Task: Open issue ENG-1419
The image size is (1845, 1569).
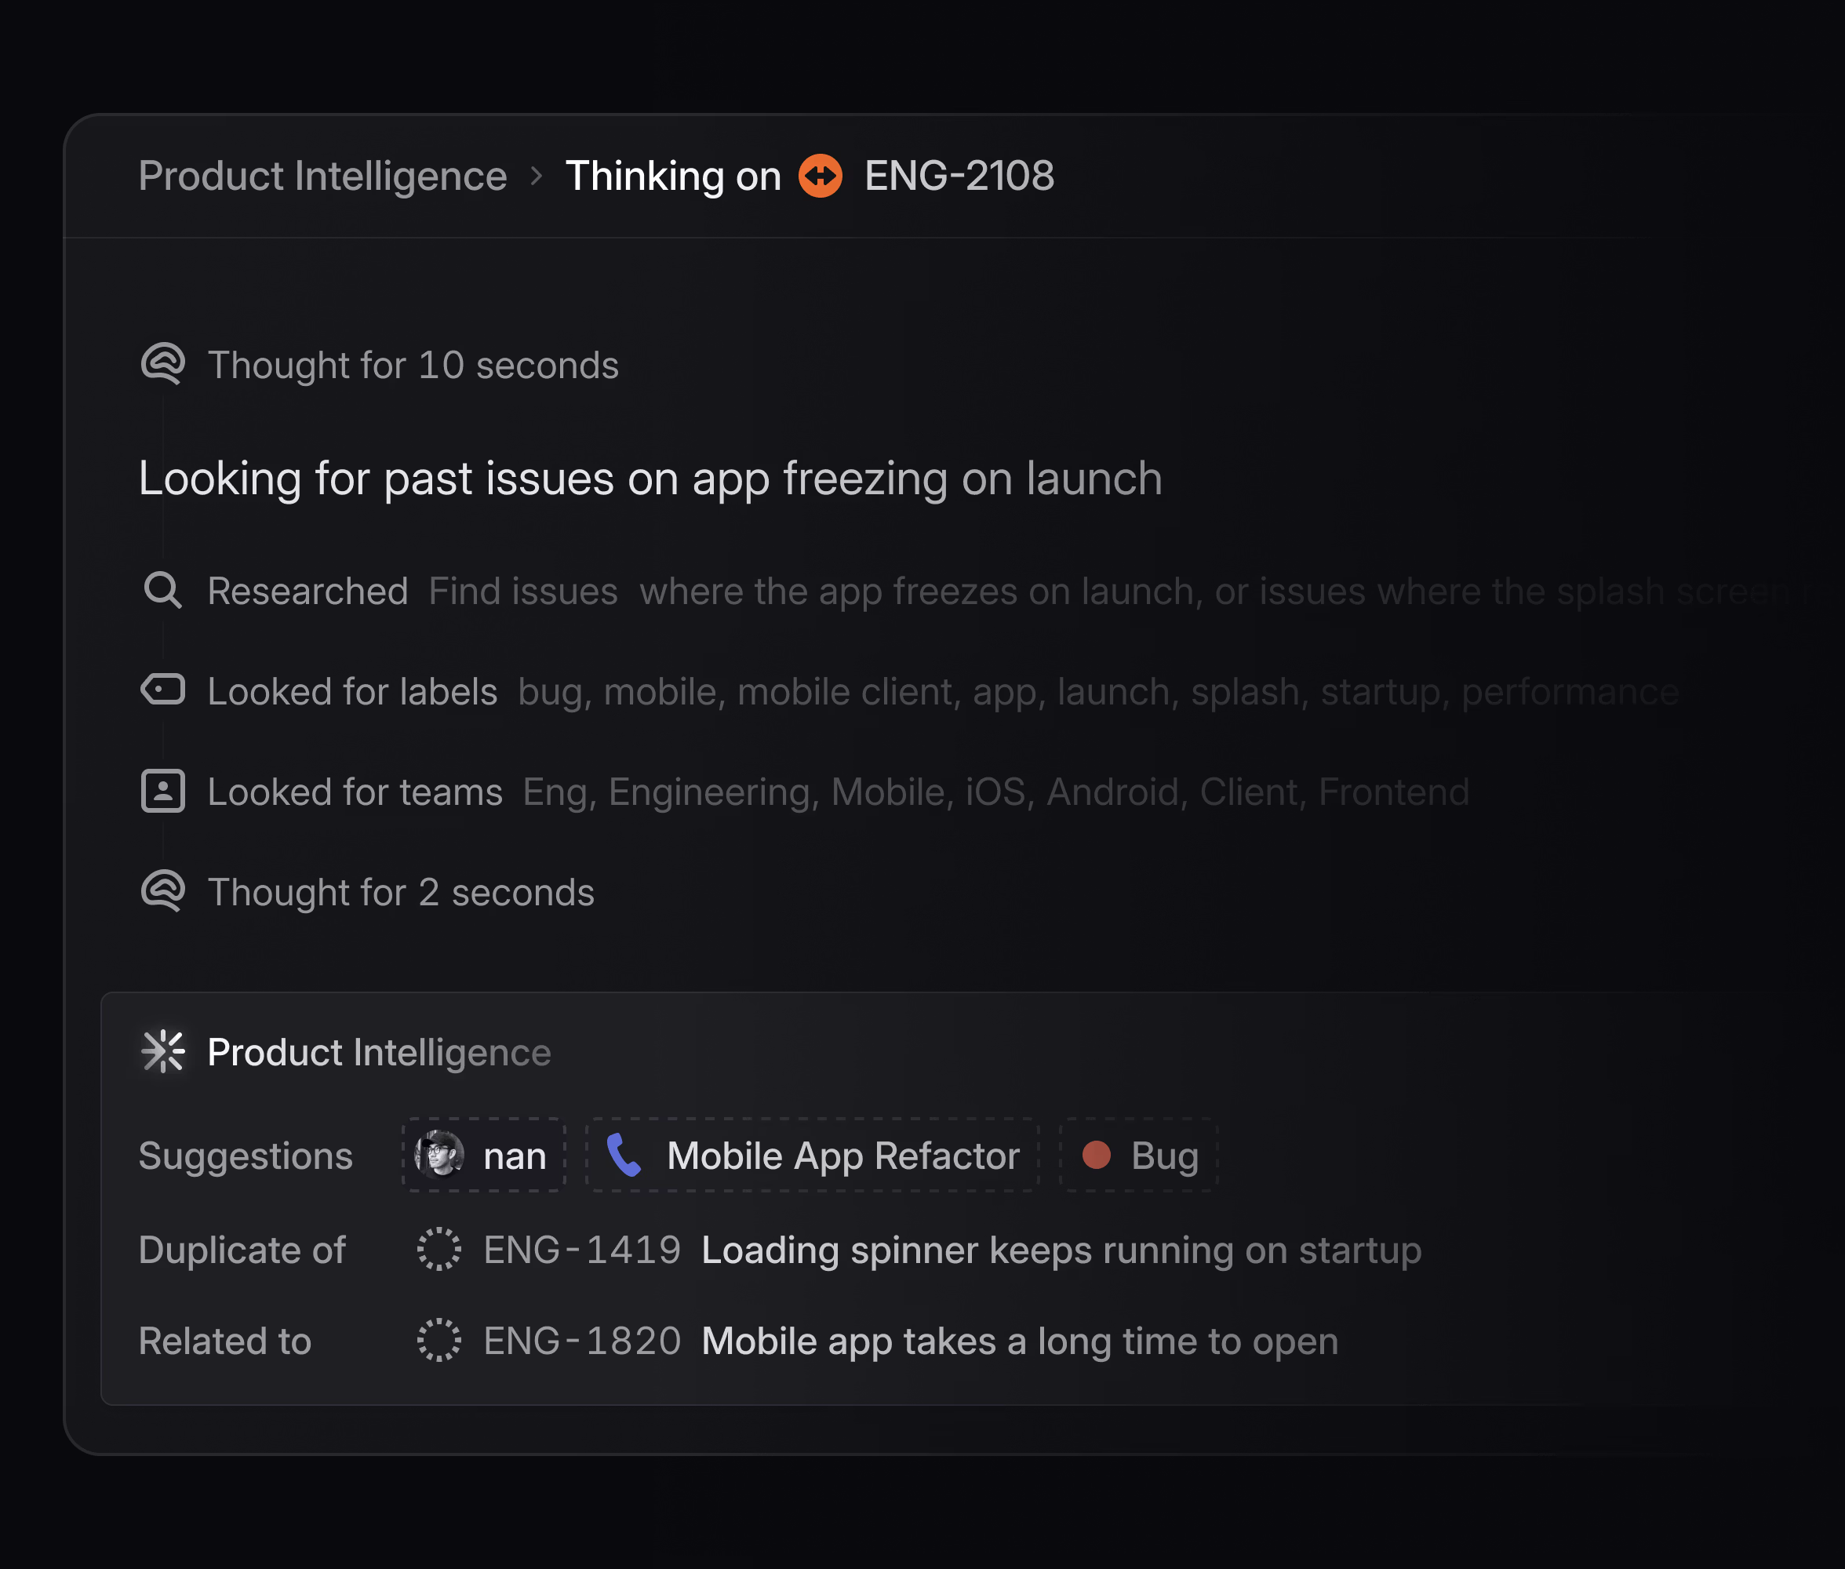Action: 582,1250
